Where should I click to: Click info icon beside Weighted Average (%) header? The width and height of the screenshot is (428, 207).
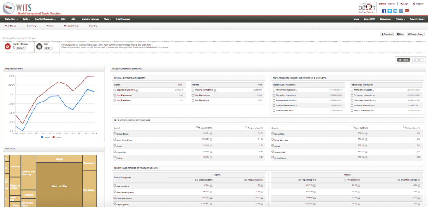coord(398,180)
